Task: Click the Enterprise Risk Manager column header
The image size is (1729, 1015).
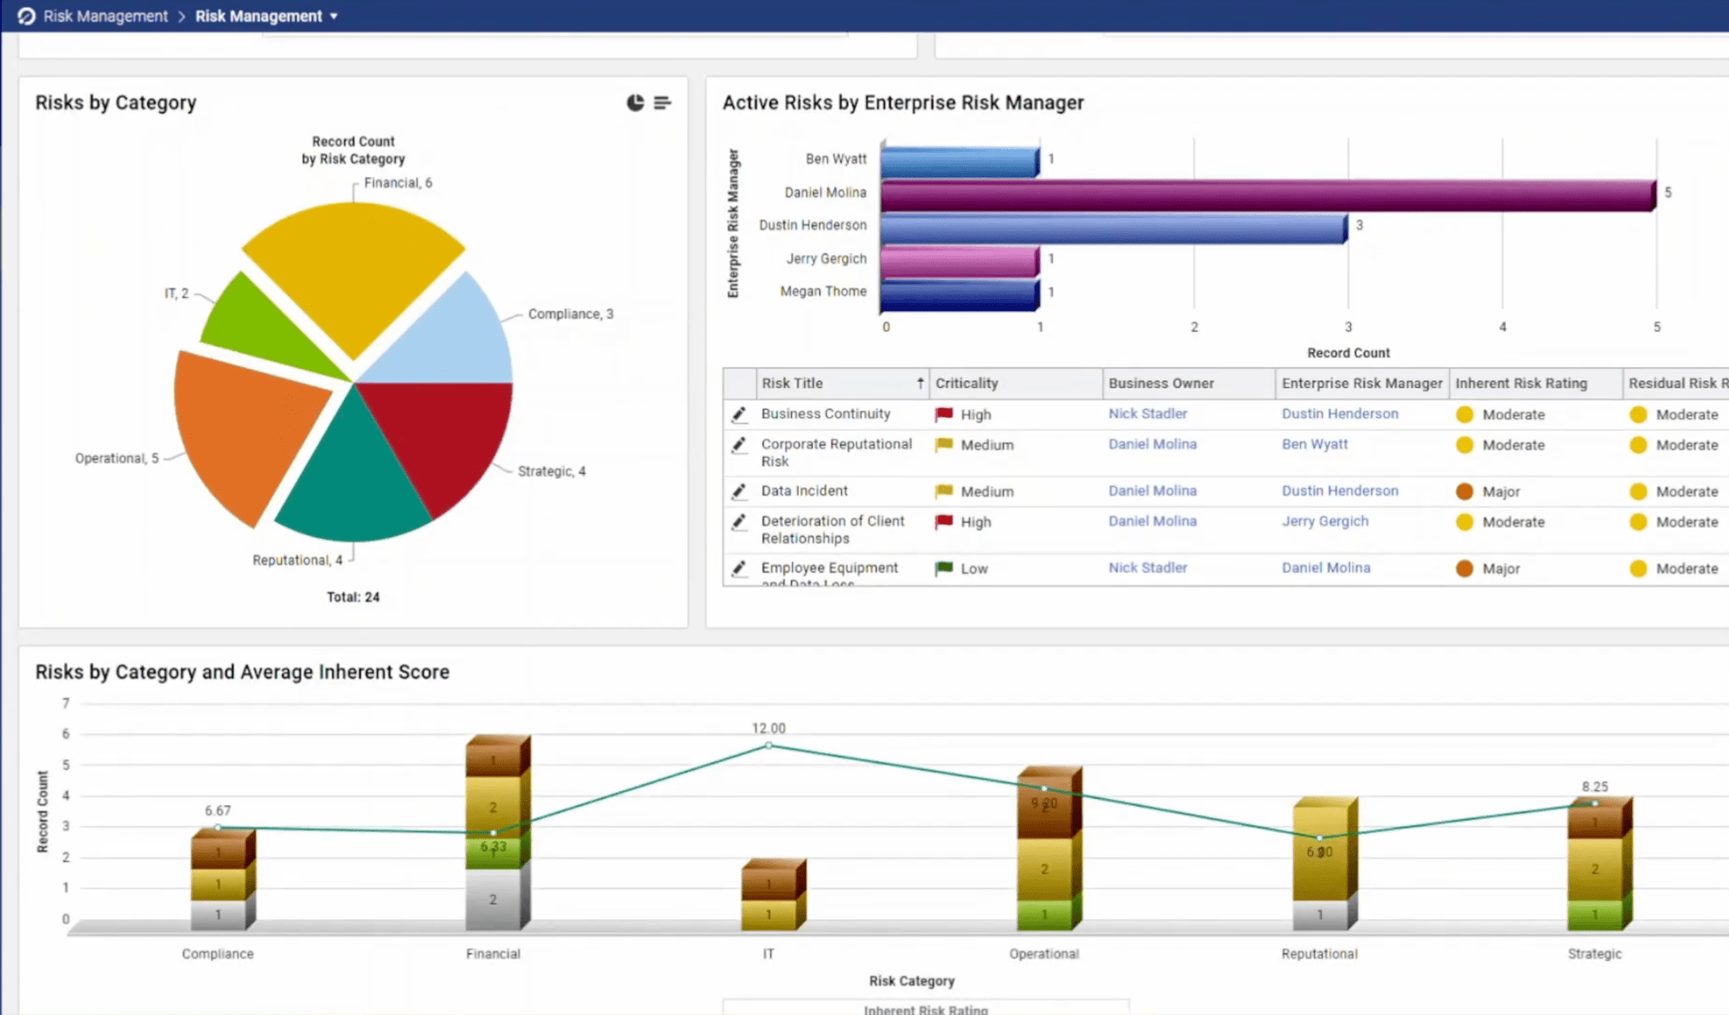Action: click(x=1362, y=383)
